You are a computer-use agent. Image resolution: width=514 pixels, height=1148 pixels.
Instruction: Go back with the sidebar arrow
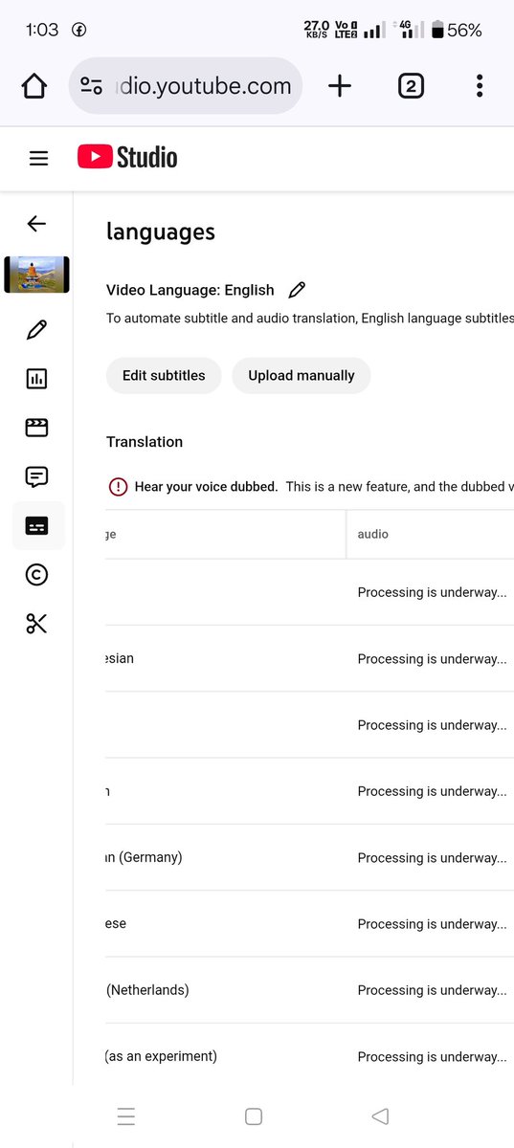pos(36,224)
